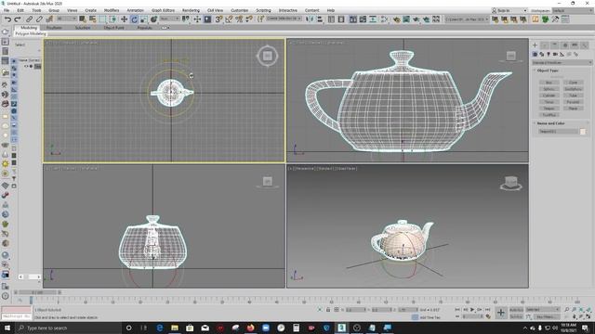Viewport: 595px width, 334px height.
Task: Click Zoom Extents All navigation icon
Action: click(588, 310)
